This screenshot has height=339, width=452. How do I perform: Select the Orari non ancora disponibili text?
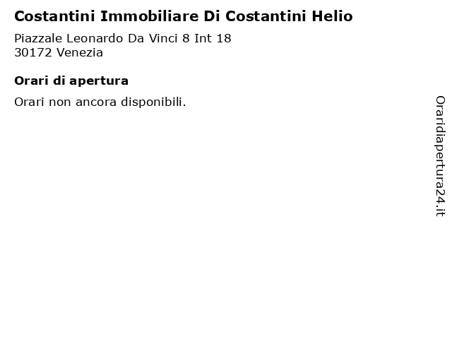pos(100,102)
